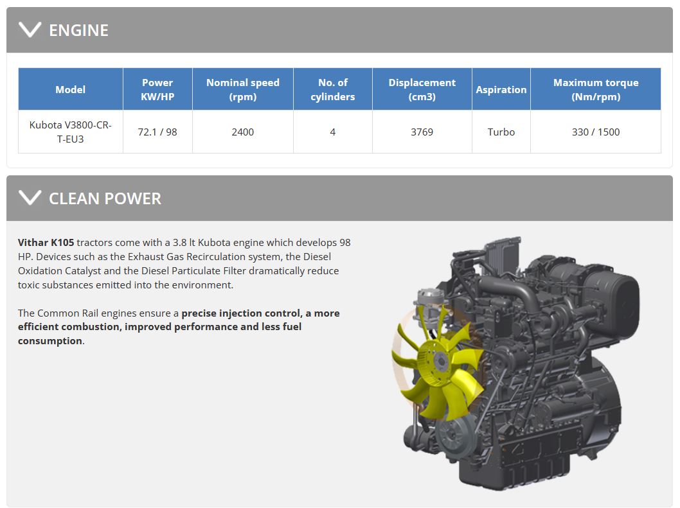Click the bold Vithar K105 text
Viewport: 680px width, 508px height.
pos(46,242)
